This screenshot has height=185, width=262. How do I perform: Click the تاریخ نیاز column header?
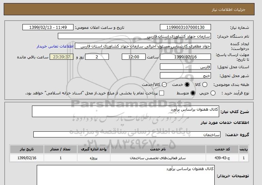[27, 149]
